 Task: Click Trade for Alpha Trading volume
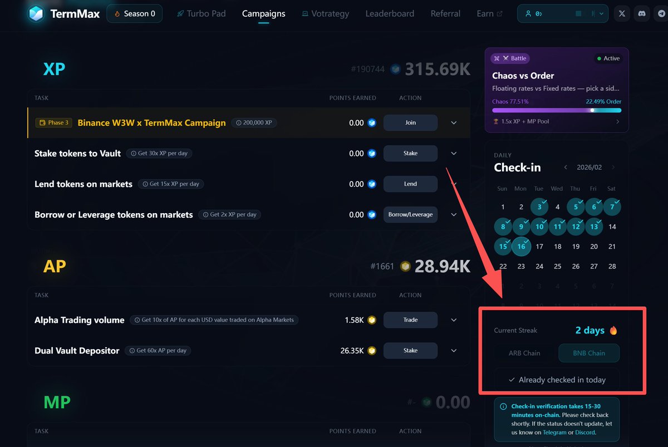point(410,320)
